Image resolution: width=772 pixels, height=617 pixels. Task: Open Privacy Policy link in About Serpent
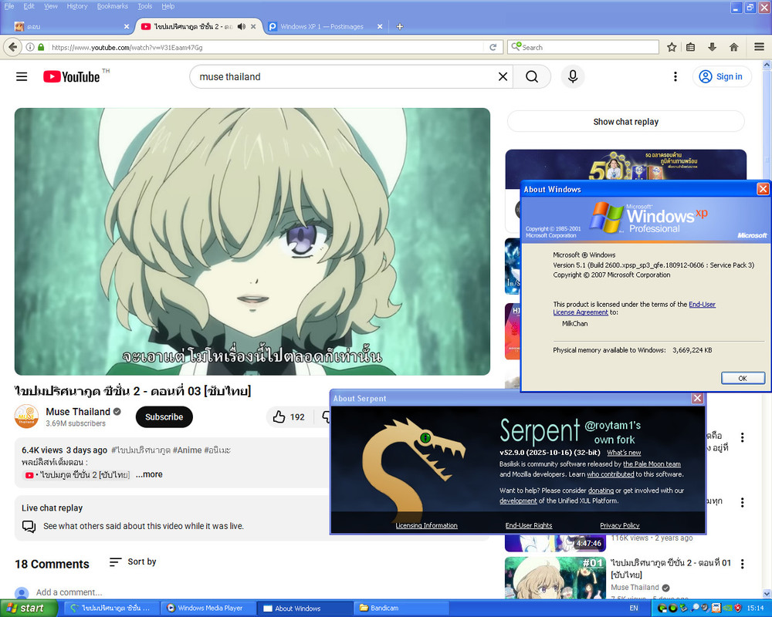pyautogui.click(x=619, y=525)
